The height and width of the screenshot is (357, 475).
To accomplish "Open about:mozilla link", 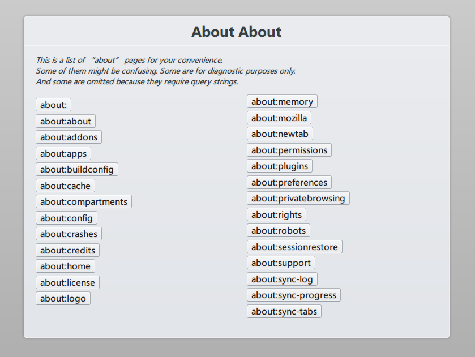I will pos(279,118).
